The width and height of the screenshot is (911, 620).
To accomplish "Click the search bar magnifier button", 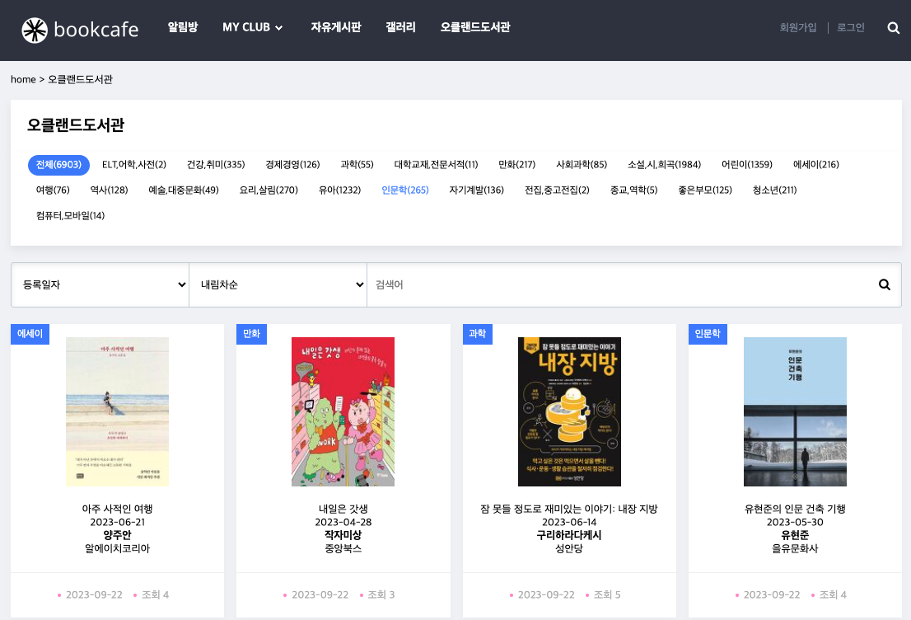I will [x=884, y=285].
